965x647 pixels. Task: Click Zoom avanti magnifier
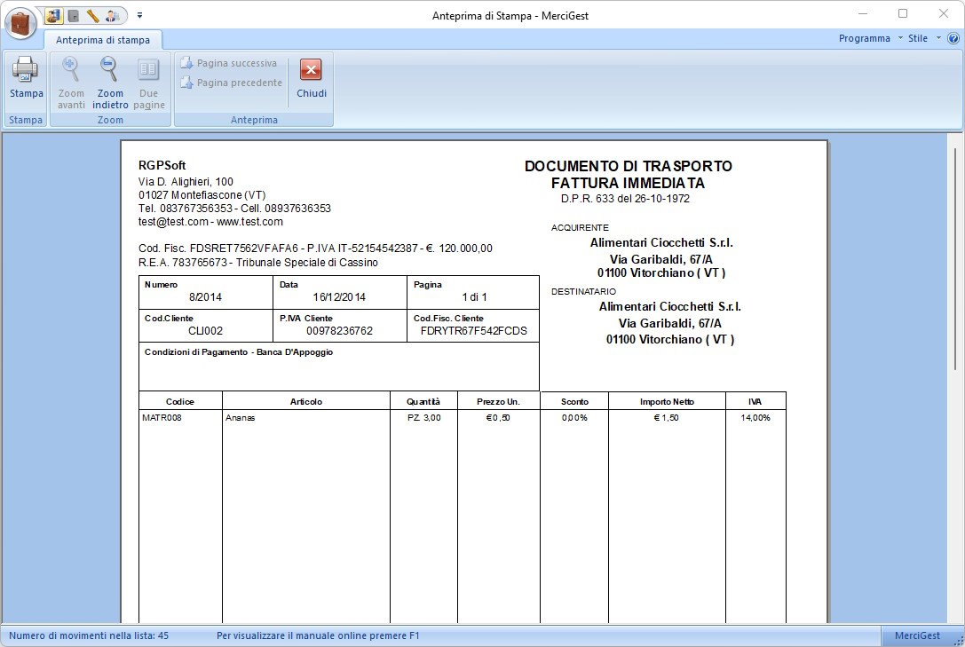pos(71,83)
